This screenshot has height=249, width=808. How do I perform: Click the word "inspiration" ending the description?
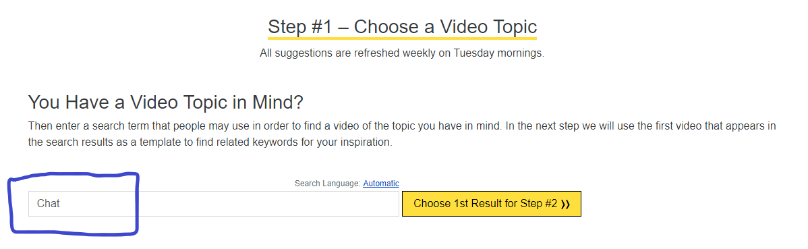point(366,142)
